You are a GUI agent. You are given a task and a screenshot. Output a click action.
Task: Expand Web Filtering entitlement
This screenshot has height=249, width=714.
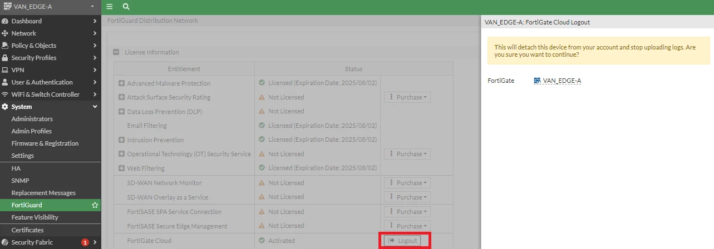121,168
